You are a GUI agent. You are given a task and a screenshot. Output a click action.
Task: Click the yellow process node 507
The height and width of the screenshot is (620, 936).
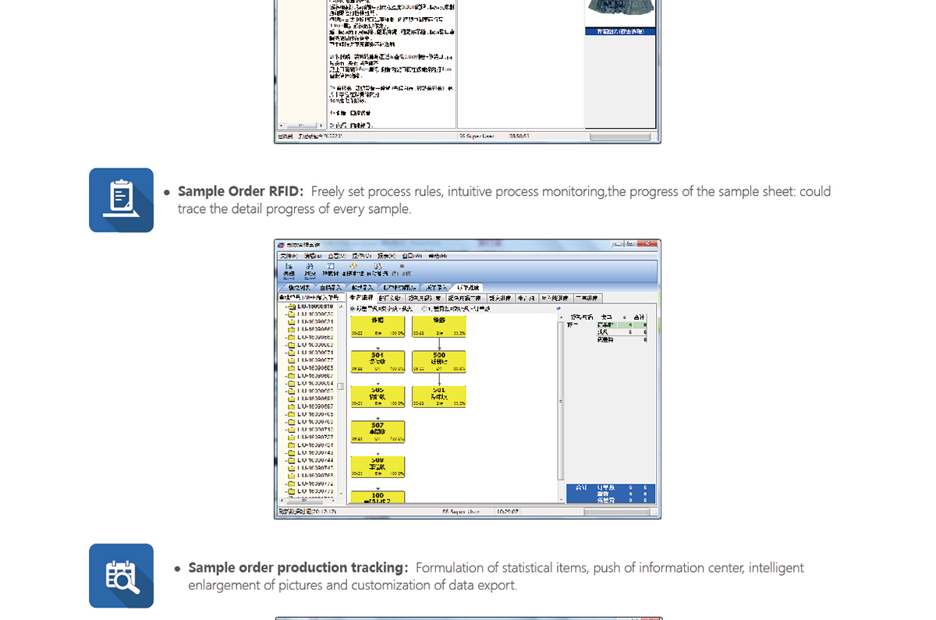click(x=378, y=431)
